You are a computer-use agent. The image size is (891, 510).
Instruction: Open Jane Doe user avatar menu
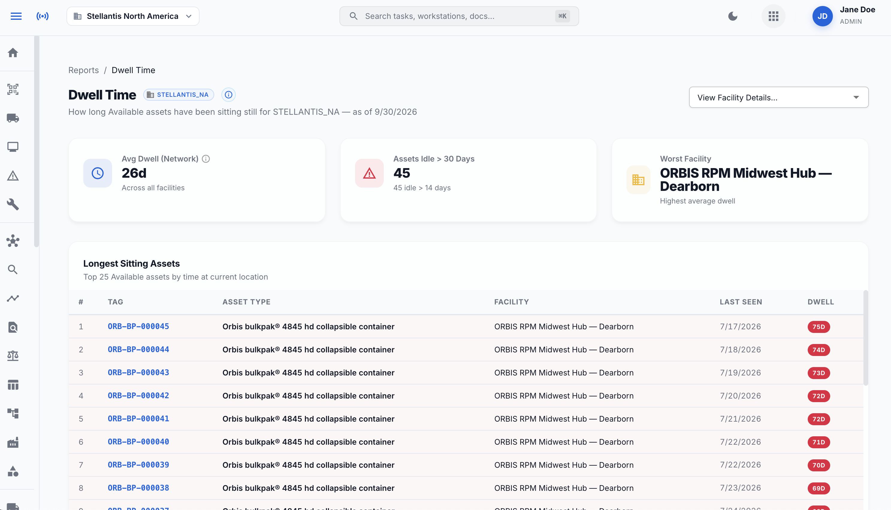click(x=822, y=16)
